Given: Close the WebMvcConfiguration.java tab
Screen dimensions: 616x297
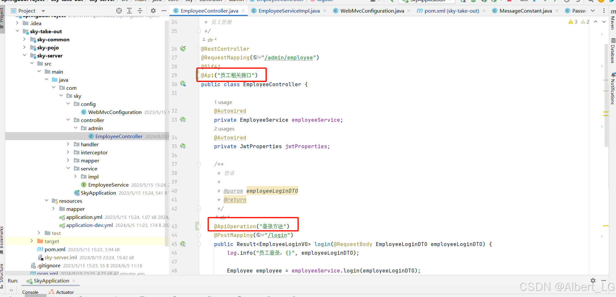Looking at the screenshot, I should point(409,11).
